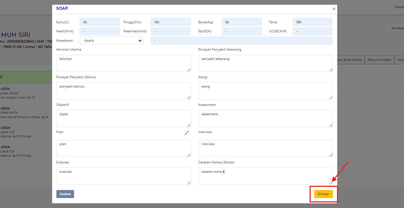Click the Suhu(C) field showing 30
Viewport: 404px width, 208px height.
tap(99, 22)
